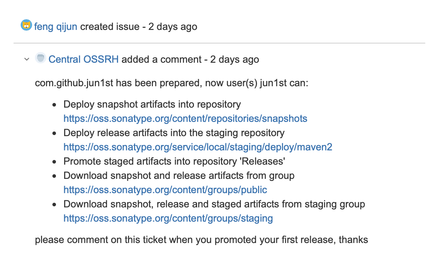The image size is (442, 253).
Task: Open the repositories/snapshots URL
Action: tap(185, 119)
